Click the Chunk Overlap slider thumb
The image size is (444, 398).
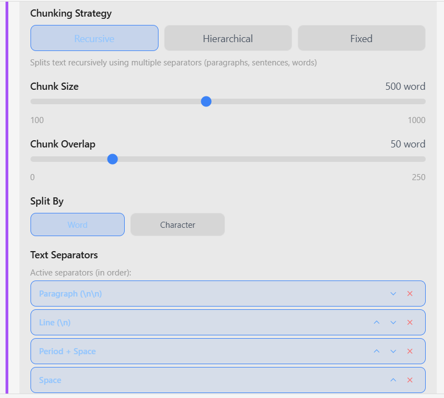tap(113, 159)
